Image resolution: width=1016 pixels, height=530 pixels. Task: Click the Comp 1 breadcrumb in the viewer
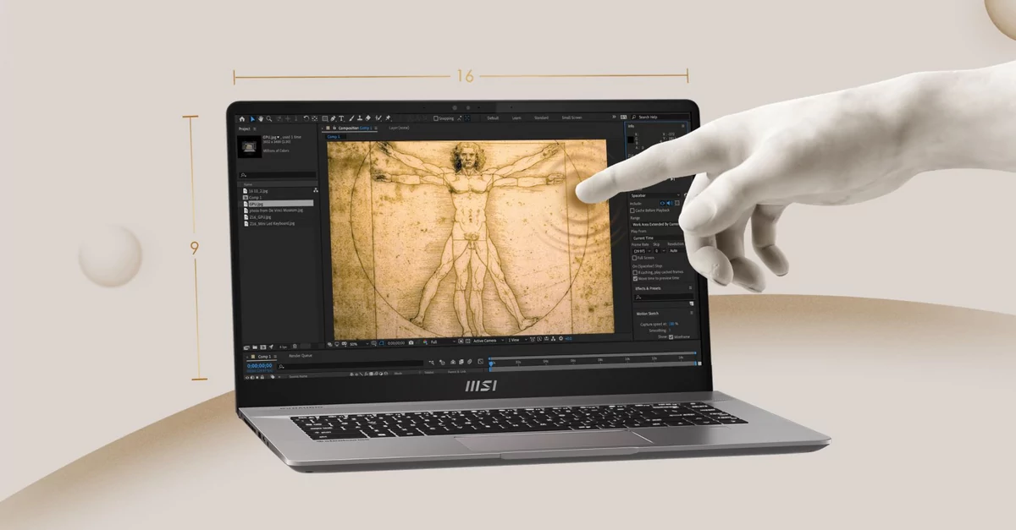(x=333, y=136)
